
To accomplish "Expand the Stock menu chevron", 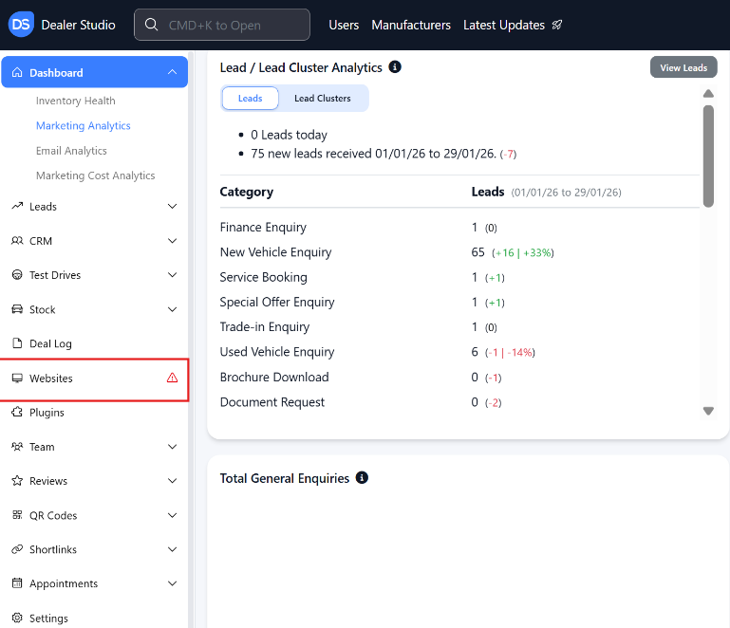I will pos(172,309).
